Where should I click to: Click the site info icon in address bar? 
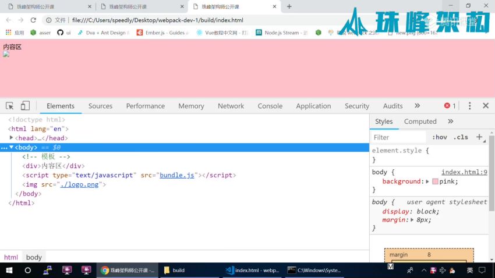48,20
